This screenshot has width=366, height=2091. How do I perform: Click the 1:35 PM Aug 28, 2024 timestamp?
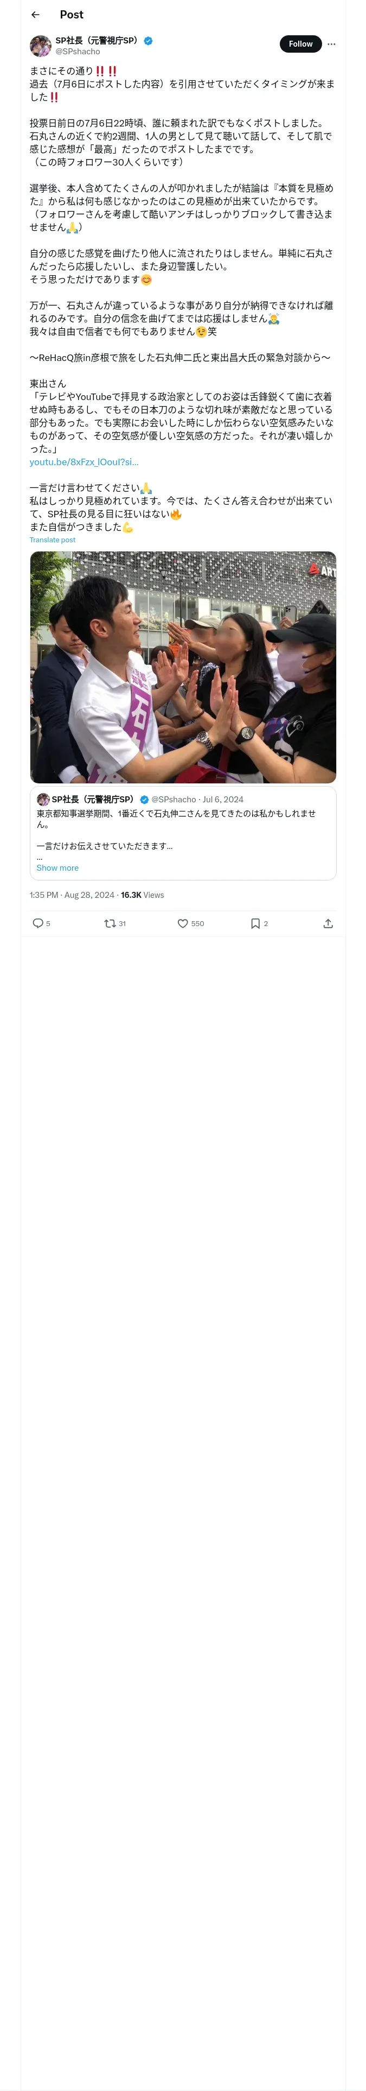72,895
